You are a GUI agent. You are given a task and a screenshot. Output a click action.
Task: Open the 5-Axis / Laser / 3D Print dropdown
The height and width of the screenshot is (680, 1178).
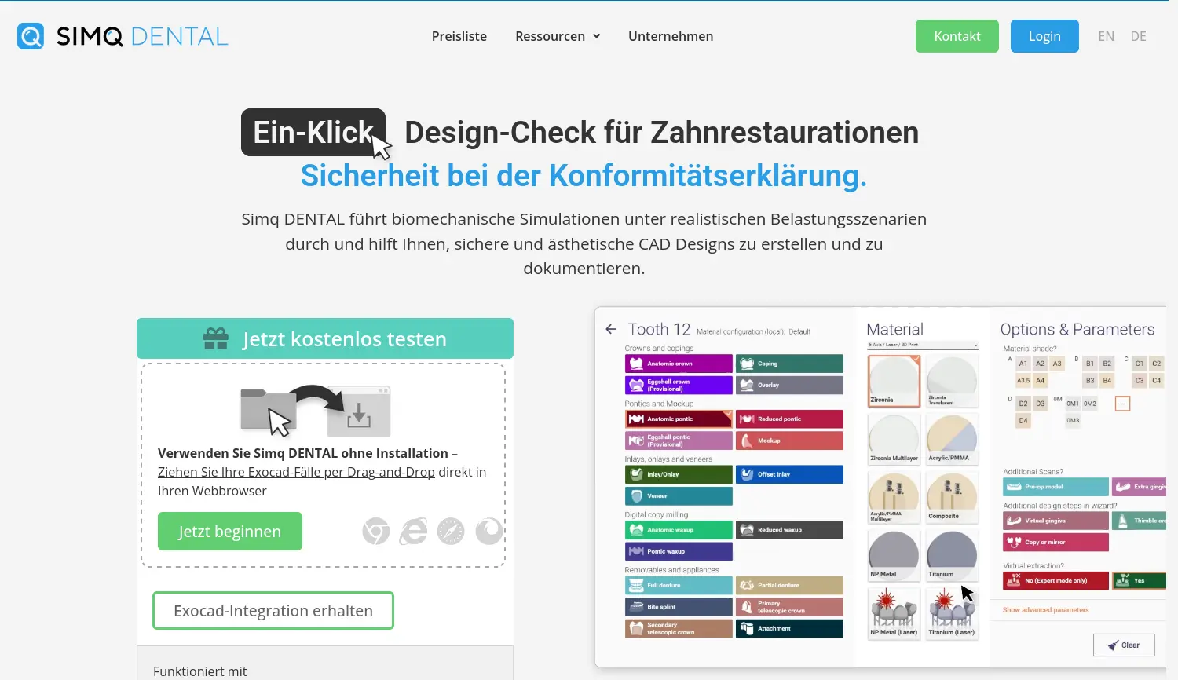coord(923,345)
